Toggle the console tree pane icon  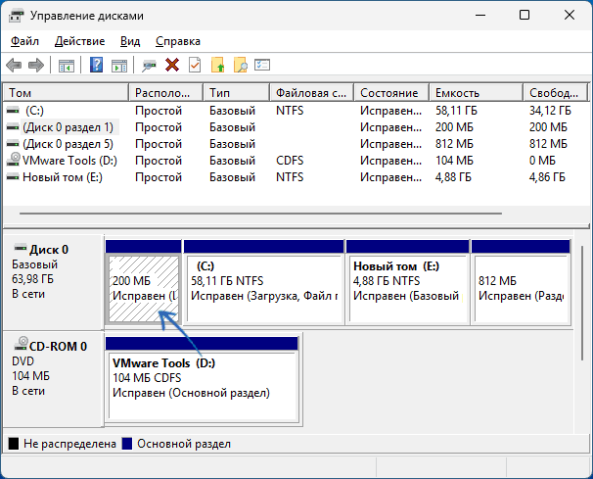[67, 65]
